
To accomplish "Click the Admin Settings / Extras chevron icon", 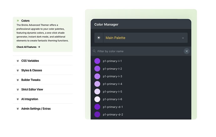I will tap(18, 109).
